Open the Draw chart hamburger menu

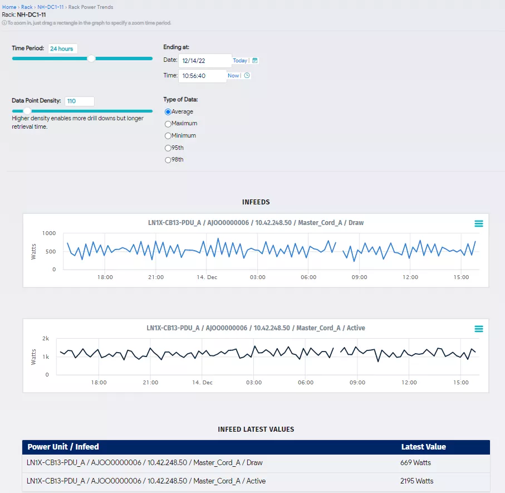pos(478,223)
